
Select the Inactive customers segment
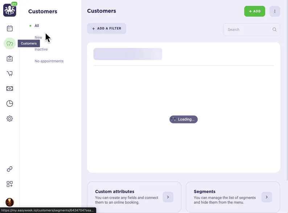point(41,49)
